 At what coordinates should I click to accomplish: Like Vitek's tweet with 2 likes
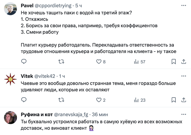99,100
